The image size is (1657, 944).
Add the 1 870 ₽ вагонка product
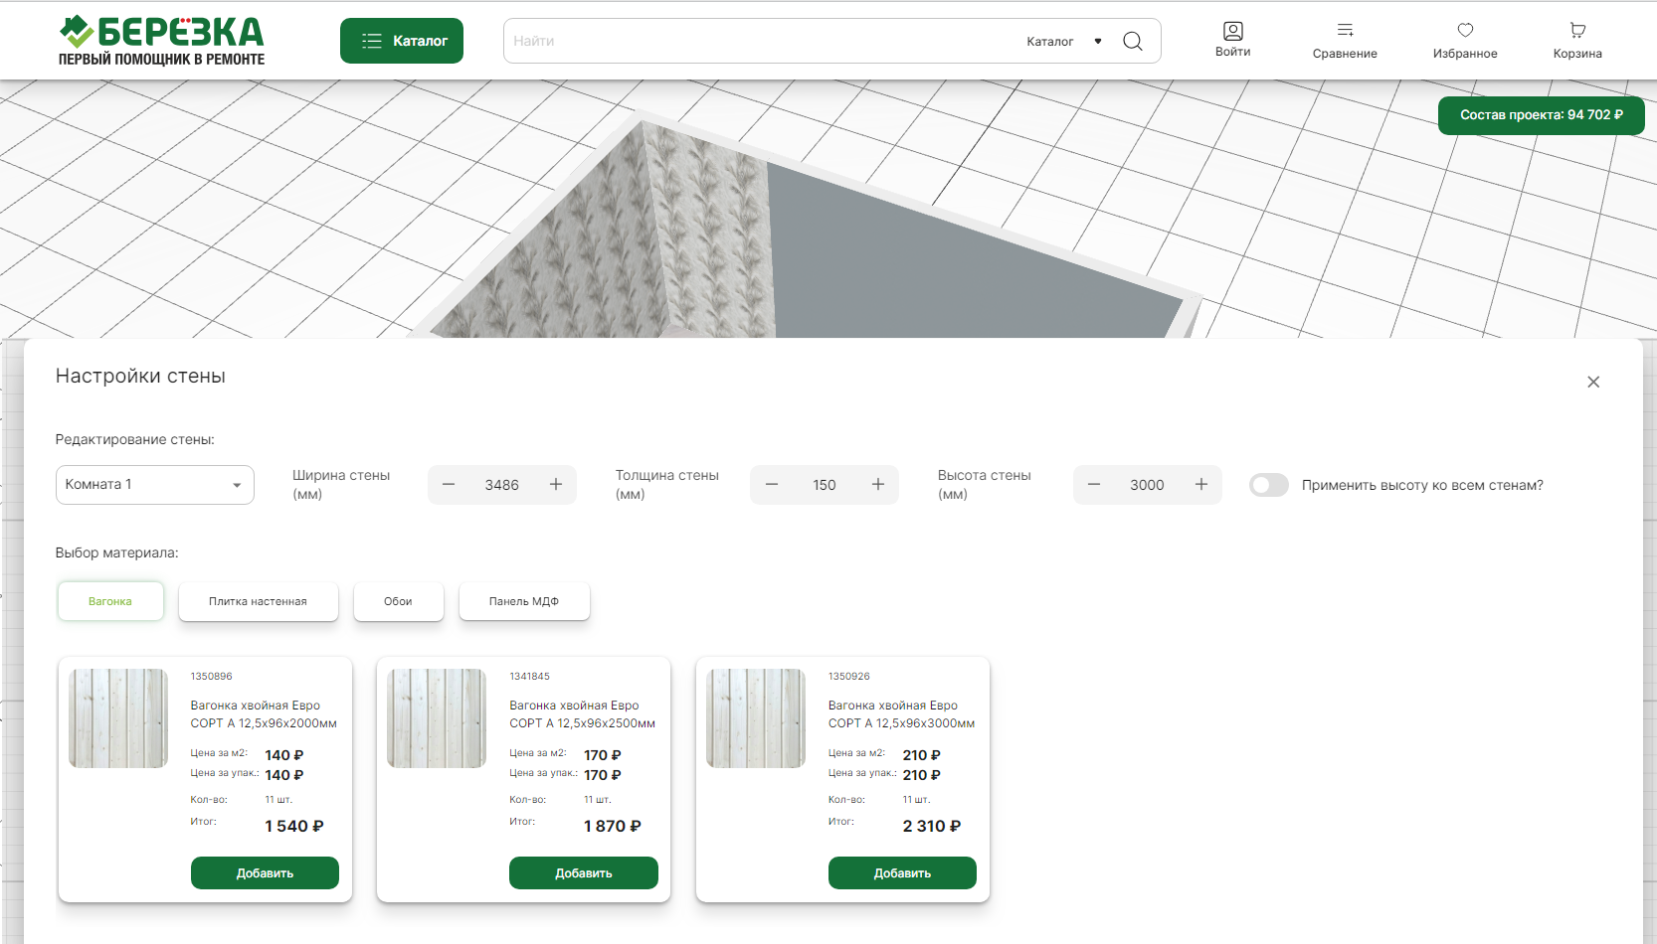584,873
